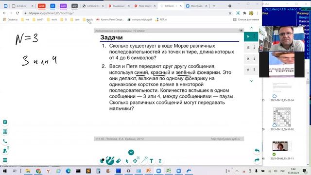Open the 'cam' bookmarks folder
The width and height of the screenshot is (311, 175).
pos(75,19)
